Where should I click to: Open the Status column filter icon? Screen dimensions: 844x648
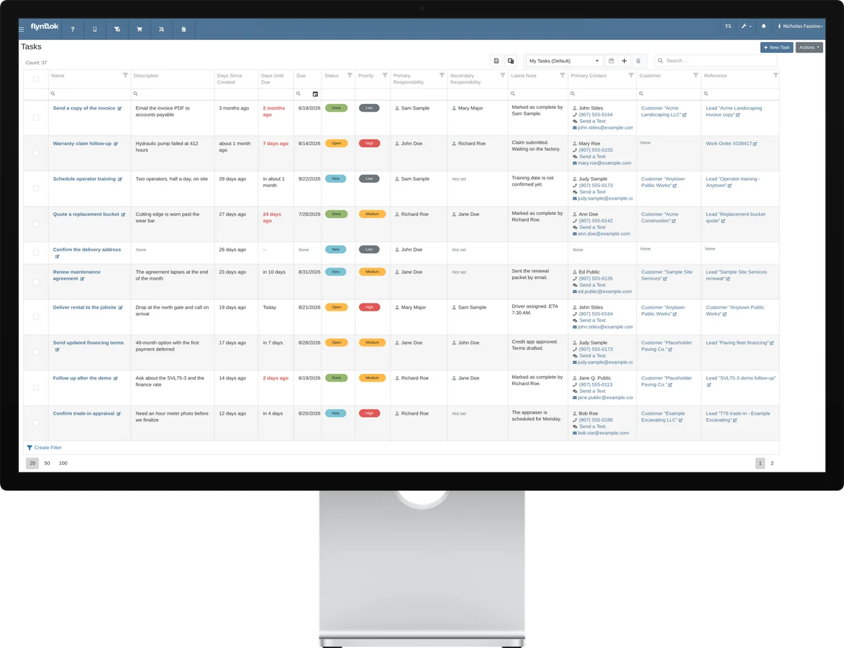coord(350,75)
